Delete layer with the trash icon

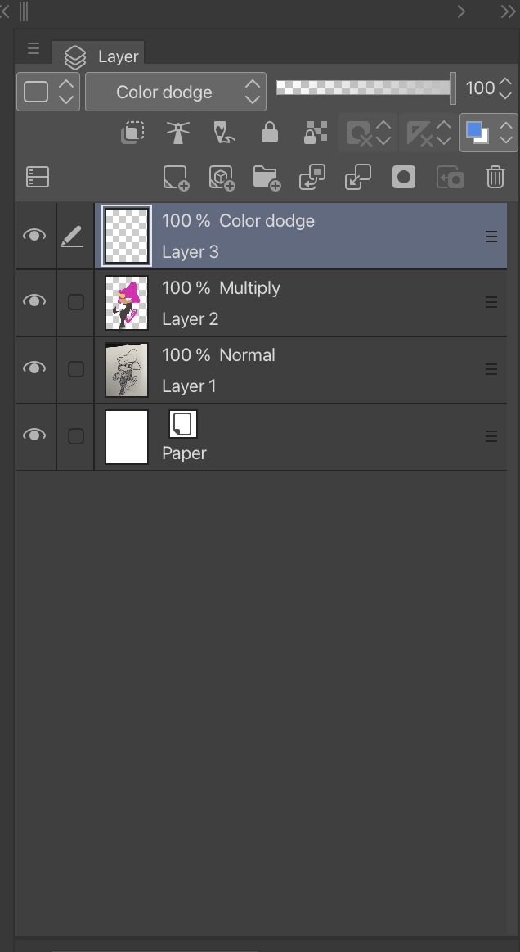pos(495,178)
